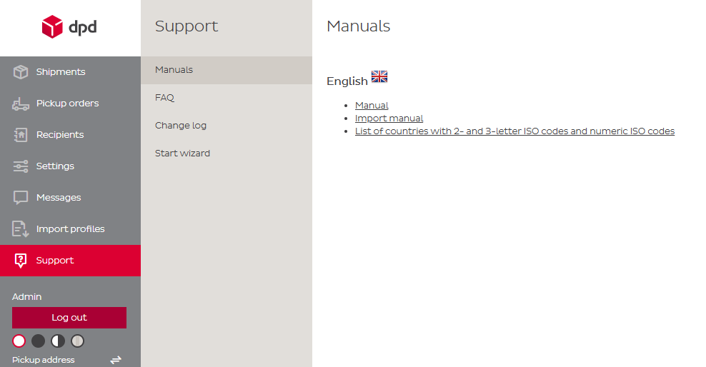Click the Pickup orders truck icon
The height and width of the screenshot is (367, 706).
click(x=21, y=104)
